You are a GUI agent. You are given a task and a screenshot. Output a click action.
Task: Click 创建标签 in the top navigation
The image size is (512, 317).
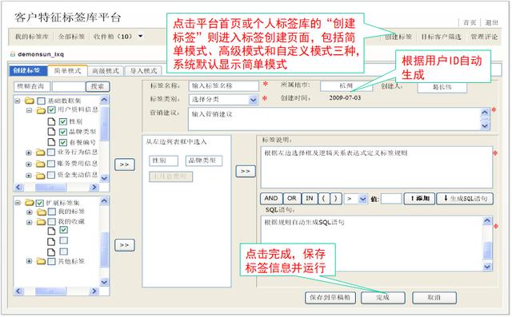[398, 37]
